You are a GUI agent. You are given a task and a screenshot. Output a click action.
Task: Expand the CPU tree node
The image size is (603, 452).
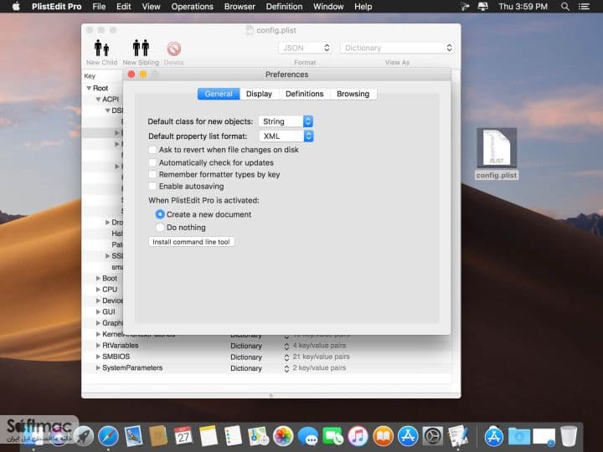click(98, 289)
